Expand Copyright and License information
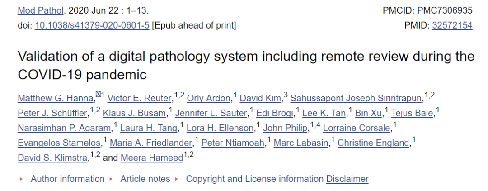488x191 pixels. [254, 179]
